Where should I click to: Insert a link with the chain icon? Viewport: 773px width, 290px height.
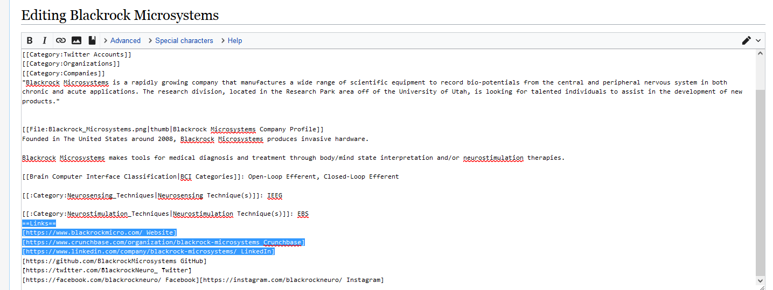(x=61, y=40)
